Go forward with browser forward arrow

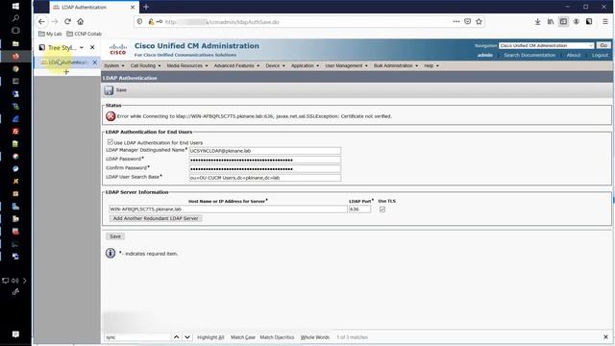[55, 21]
